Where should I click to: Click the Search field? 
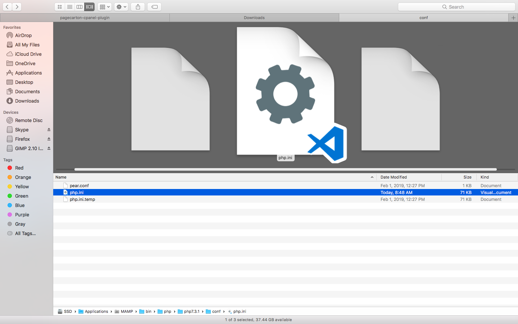click(456, 7)
